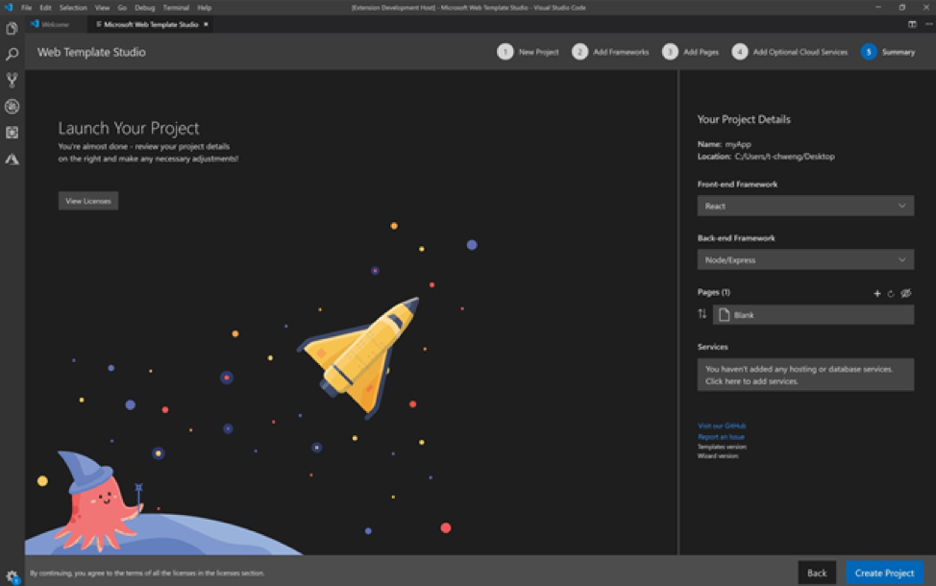Open the Search view in the sidebar

point(12,56)
